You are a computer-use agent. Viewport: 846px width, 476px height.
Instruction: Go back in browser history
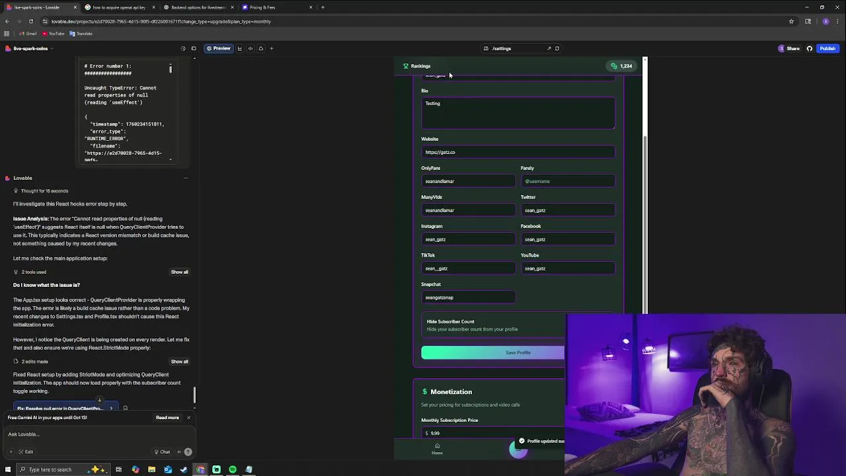point(7,21)
